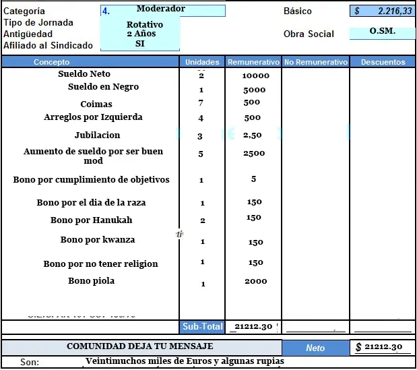Image resolution: width=417 pixels, height=370 pixels.
Task: Click the Sub-Total value 21212.30
Action: pos(253,327)
